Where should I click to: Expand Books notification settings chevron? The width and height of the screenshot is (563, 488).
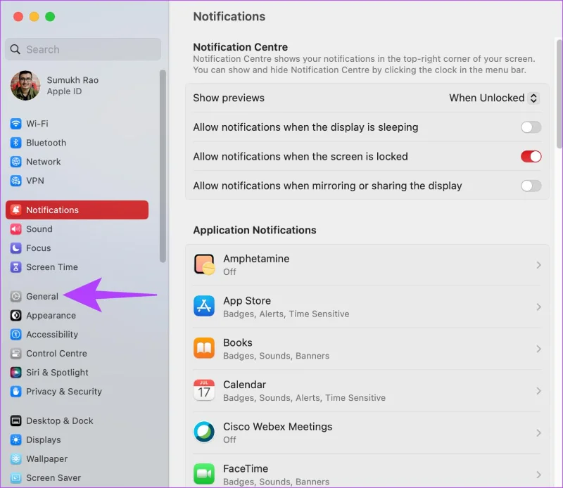click(x=538, y=349)
